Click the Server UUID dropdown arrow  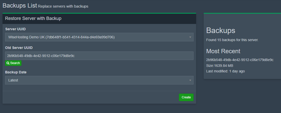190,37
